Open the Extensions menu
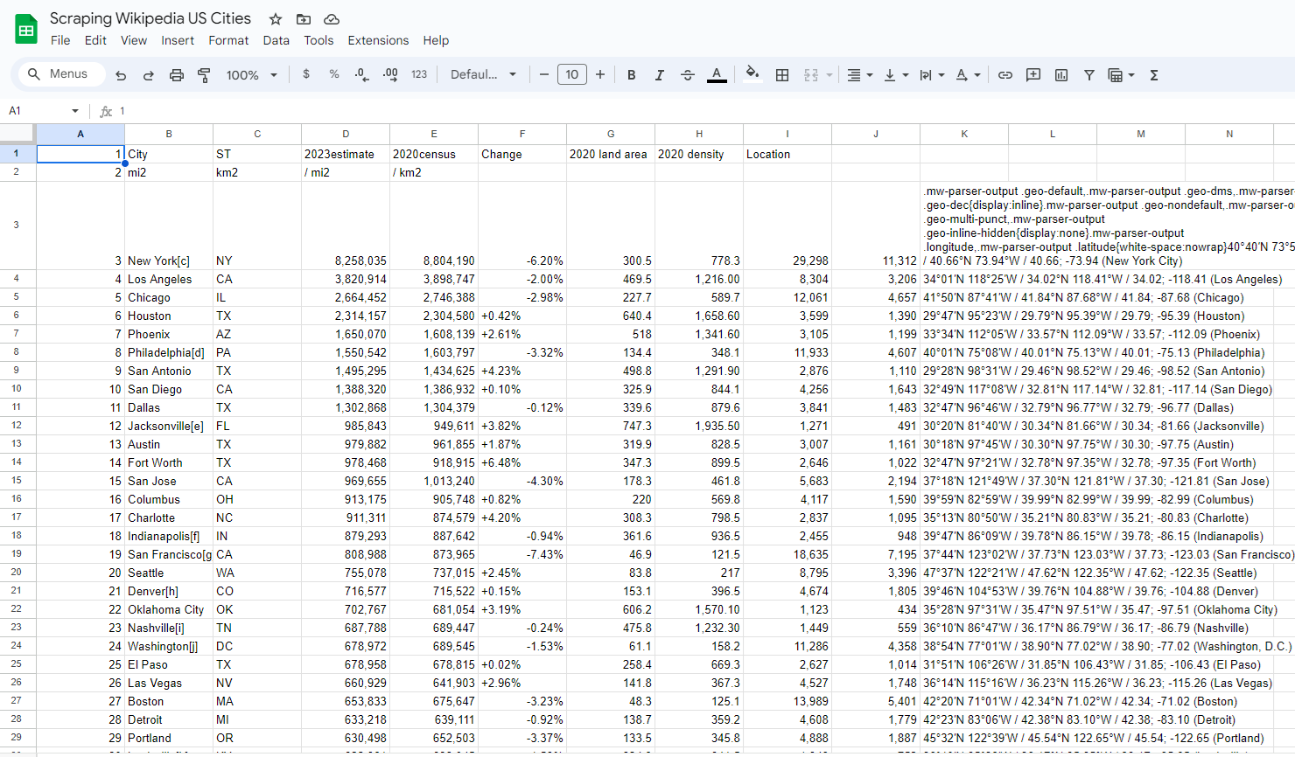This screenshot has height=757, width=1295. (378, 40)
